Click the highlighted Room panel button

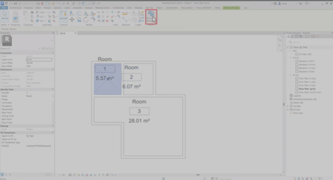151,17
